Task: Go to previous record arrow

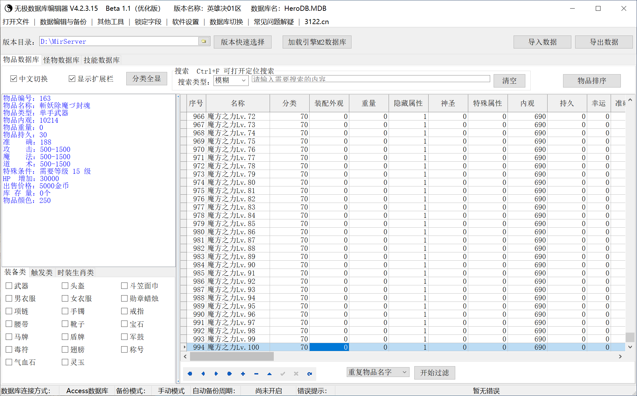Action: click(203, 374)
